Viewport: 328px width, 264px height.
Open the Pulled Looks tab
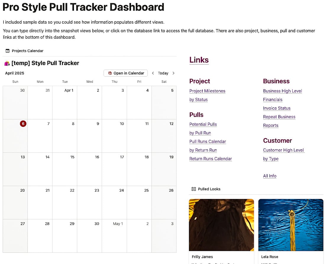click(206, 189)
